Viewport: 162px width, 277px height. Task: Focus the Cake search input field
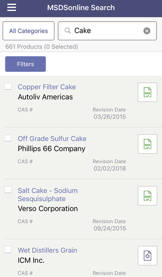tap(107, 31)
